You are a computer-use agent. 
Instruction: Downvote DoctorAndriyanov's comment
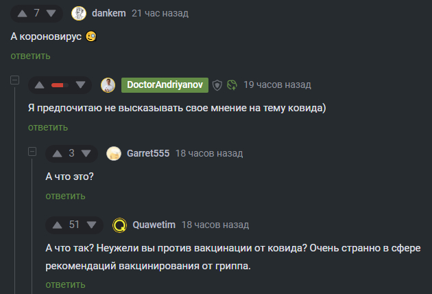[x=81, y=85]
